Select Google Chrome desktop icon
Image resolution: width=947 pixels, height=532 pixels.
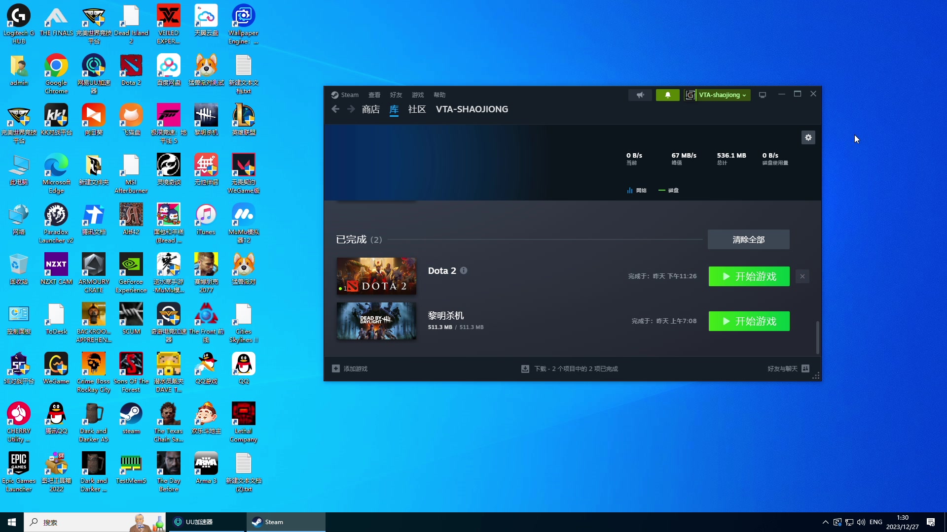(x=56, y=74)
